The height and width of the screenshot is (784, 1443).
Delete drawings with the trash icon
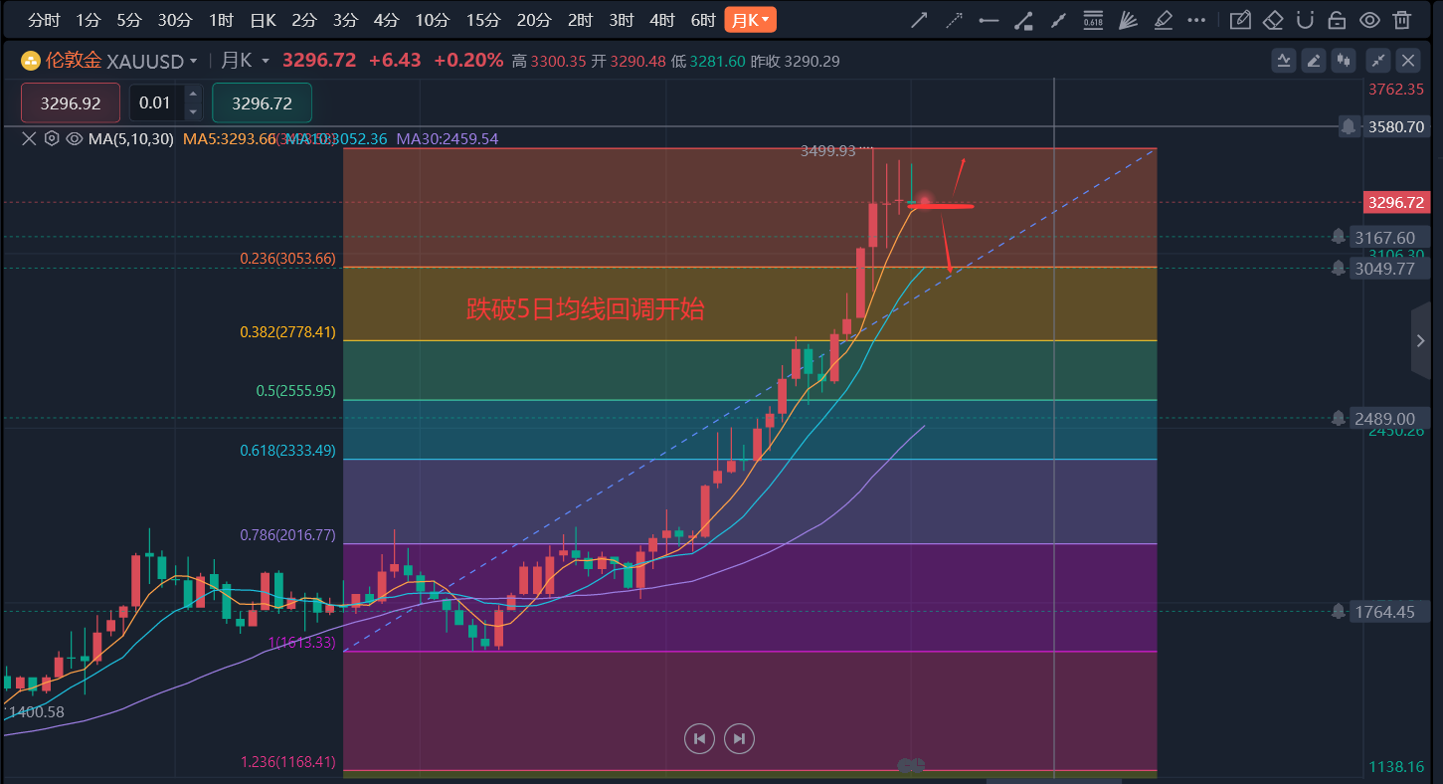(1402, 20)
